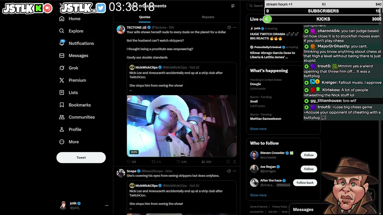Screen dimensions: 383x215
Task: Click charon454 username in chat
Action: tap(329, 31)
